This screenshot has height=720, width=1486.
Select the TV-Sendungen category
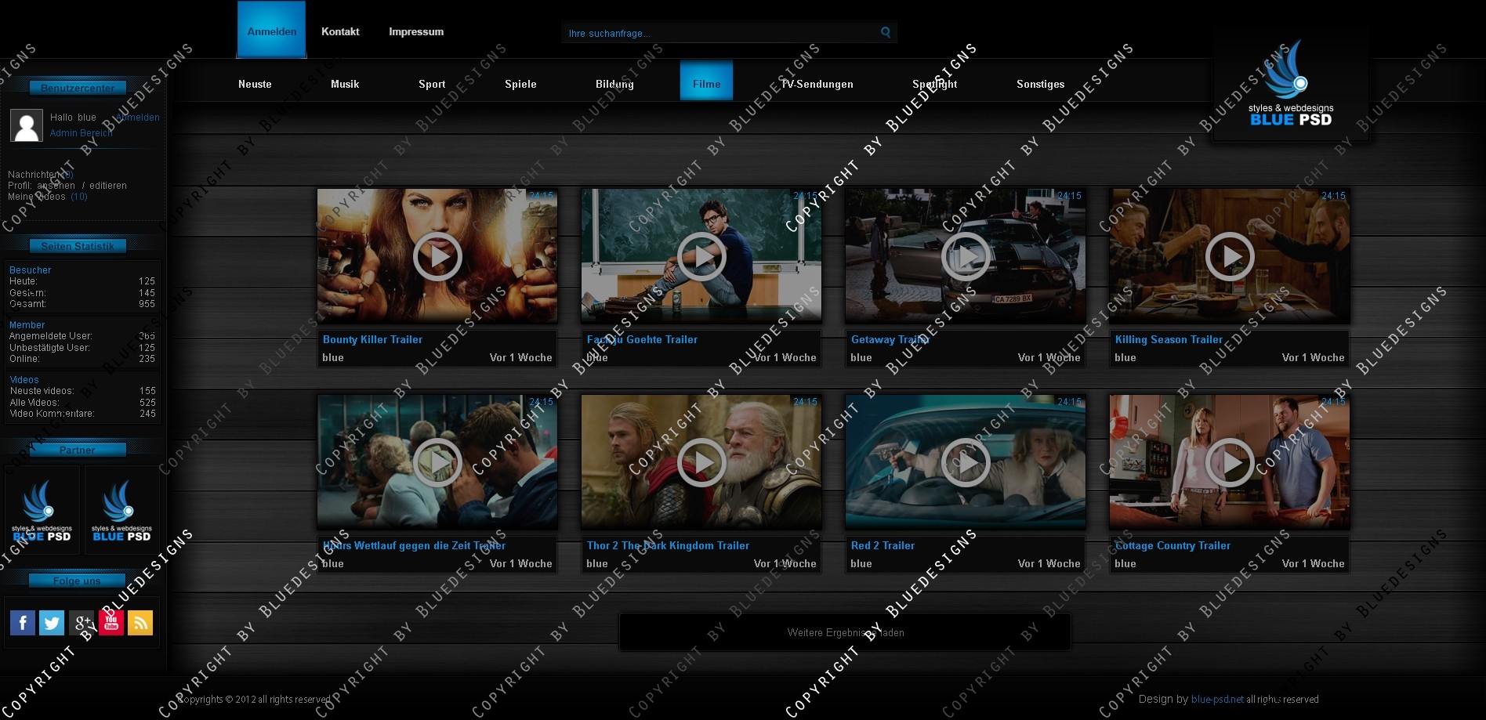tap(817, 84)
